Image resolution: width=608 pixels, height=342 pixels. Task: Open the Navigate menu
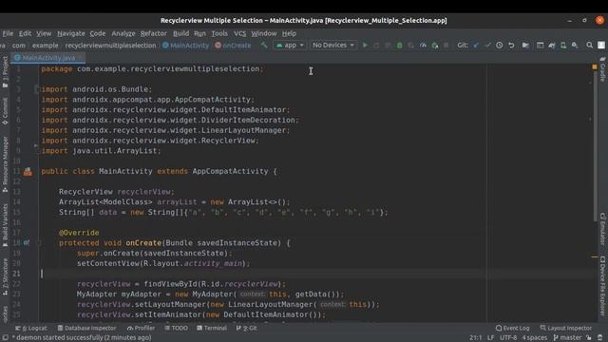(71, 34)
